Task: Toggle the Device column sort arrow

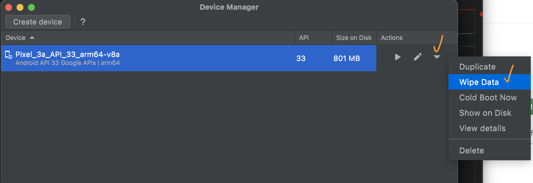Action: pyautogui.click(x=32, y=38)
